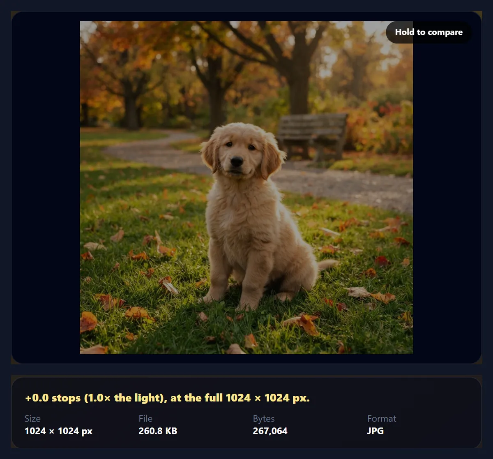
Task: Click the 'JPG' format value
Action: click(376, 431)
